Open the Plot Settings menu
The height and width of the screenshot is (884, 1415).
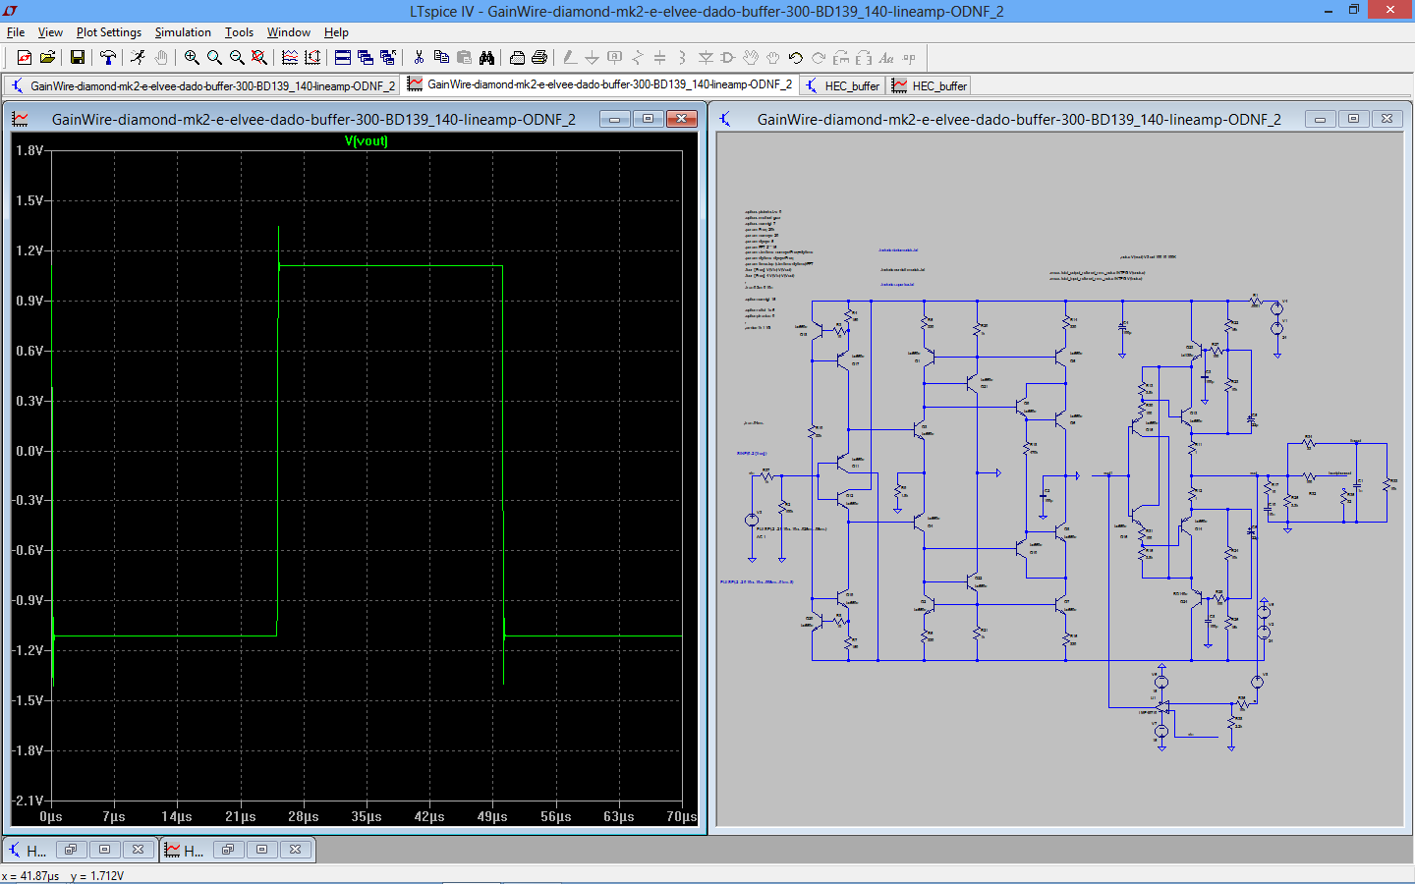pyautogui.click(x=109, y=32)
